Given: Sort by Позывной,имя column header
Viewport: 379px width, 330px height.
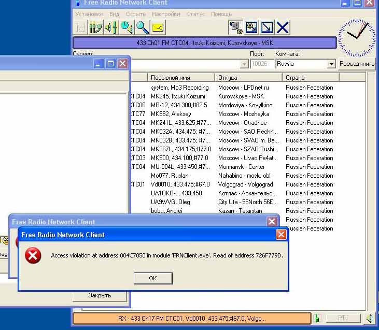Looking at the screenshot, I should 181,78.
